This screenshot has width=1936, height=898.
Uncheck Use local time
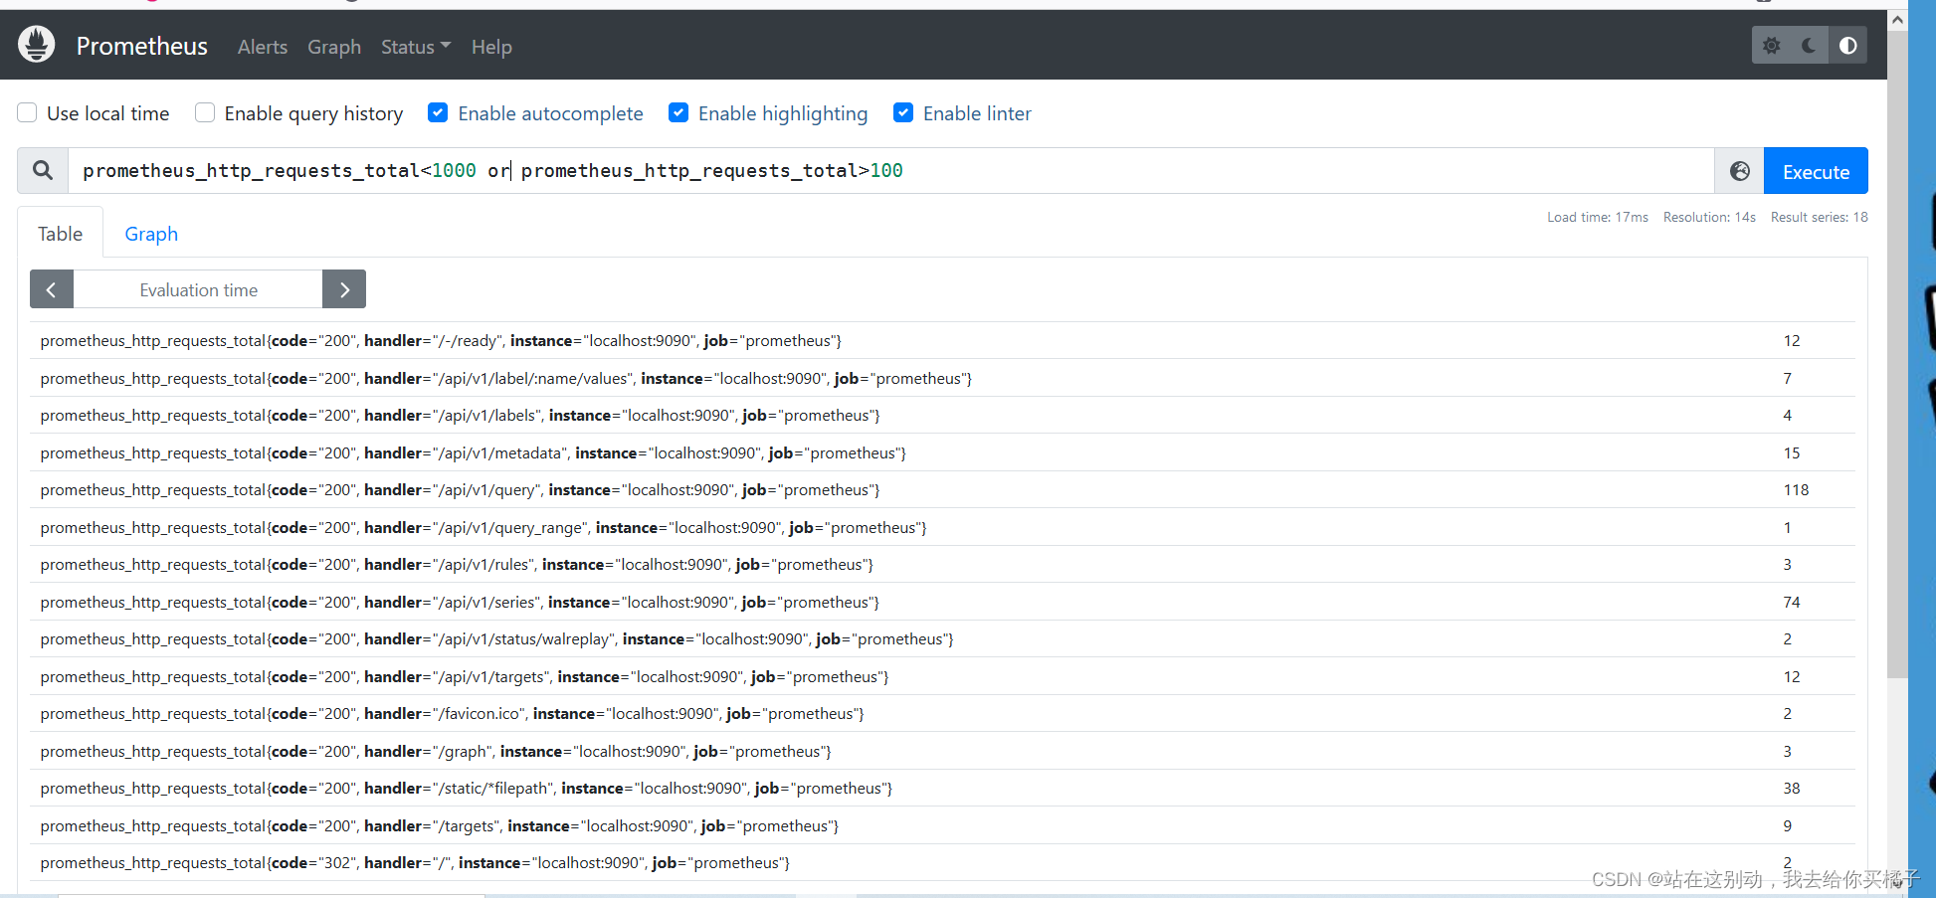[27, 112]
